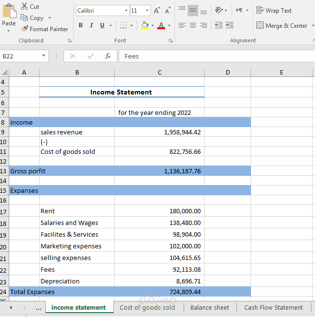Viewport: 315px width, 317px height.
Task: Open text direction dropdown arrow
Action: click(x=247, y=10)
